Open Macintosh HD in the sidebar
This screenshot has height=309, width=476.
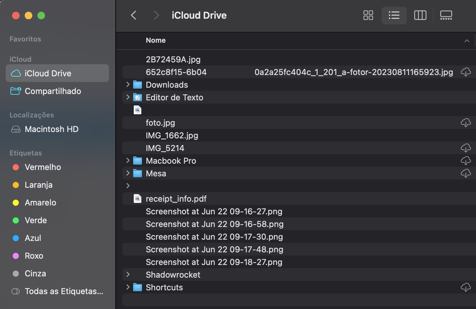coord(57,129)
